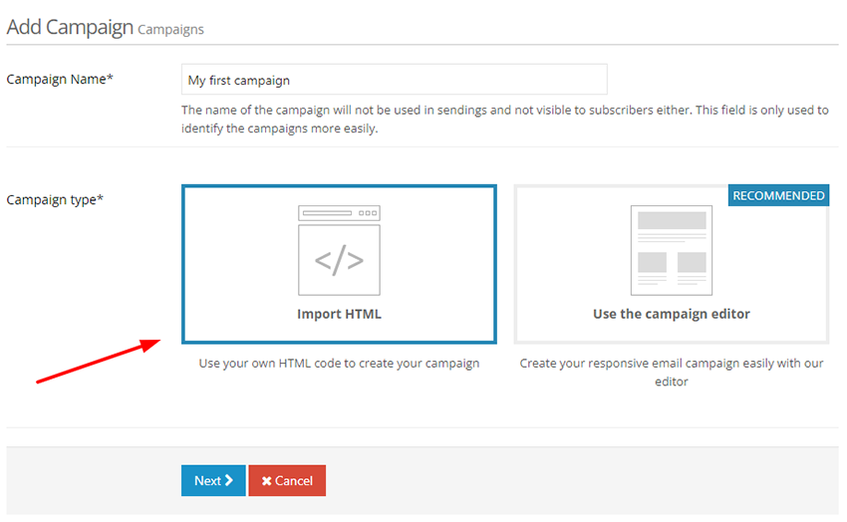Image resolution: width=847 pixels, height=522 pixels.
Task: Select the Import HTML campaign type card
Action: coord(339,264)
